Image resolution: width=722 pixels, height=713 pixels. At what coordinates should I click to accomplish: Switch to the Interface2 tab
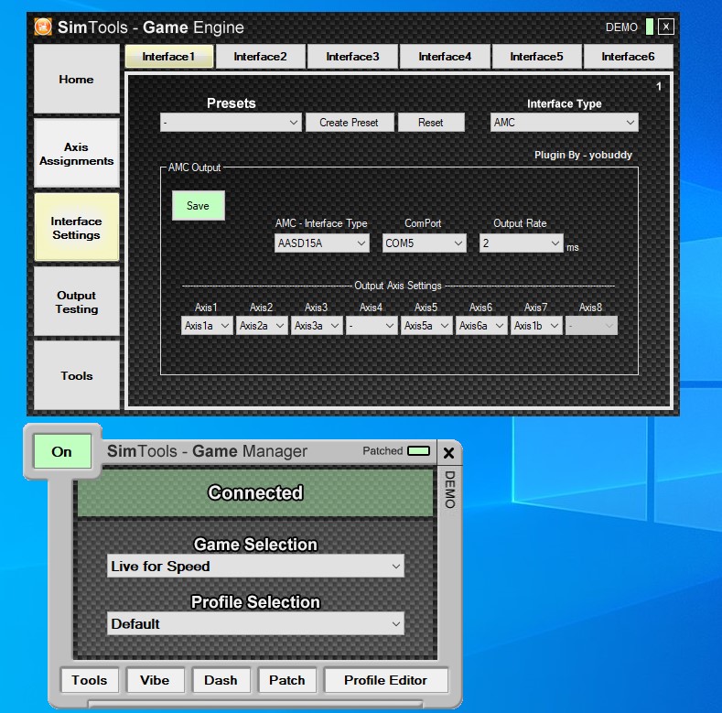[261, 56]
